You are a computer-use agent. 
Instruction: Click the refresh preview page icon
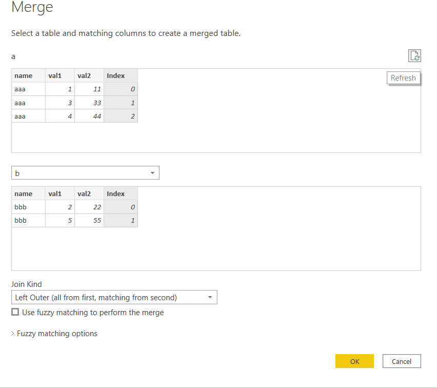414,55
